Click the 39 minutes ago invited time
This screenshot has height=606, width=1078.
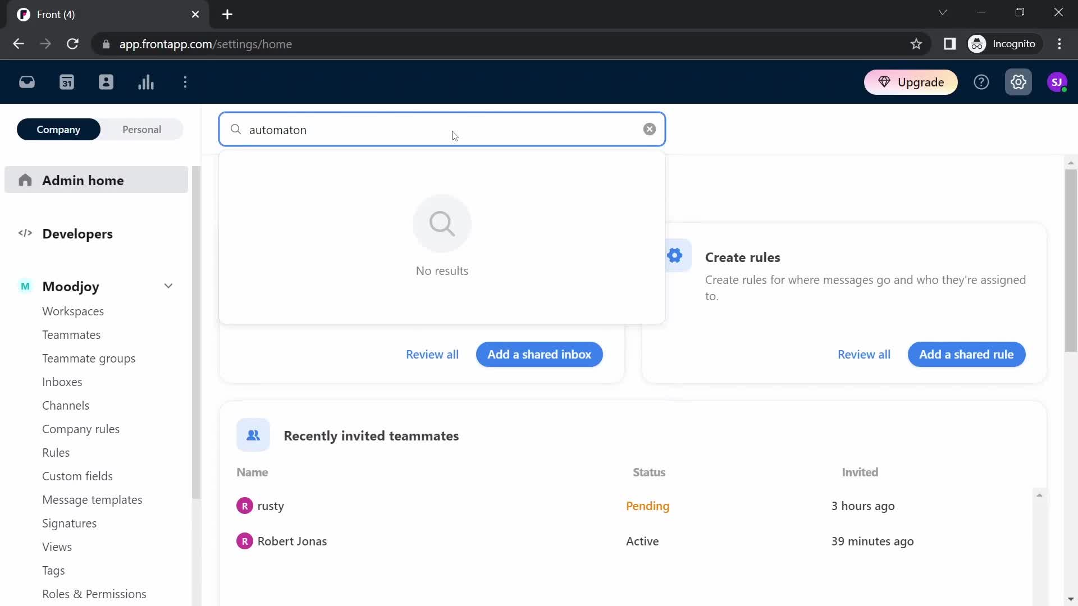coord(873,541)
